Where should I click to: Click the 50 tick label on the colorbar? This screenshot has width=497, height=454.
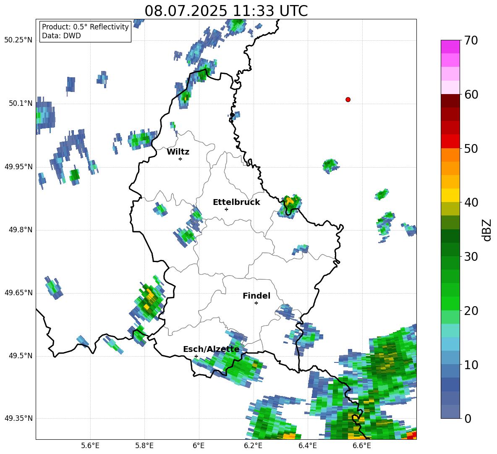tap(471, 148)
